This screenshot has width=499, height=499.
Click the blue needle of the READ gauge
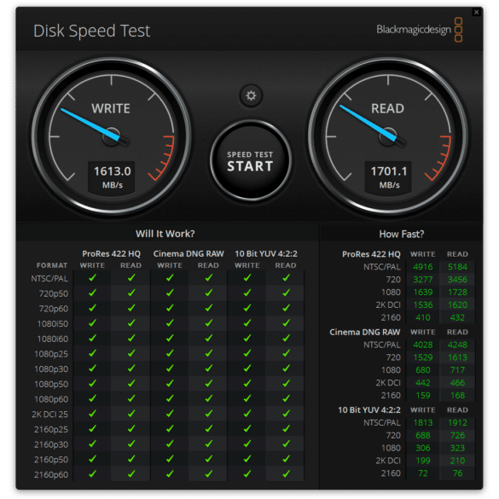(368, 123)
